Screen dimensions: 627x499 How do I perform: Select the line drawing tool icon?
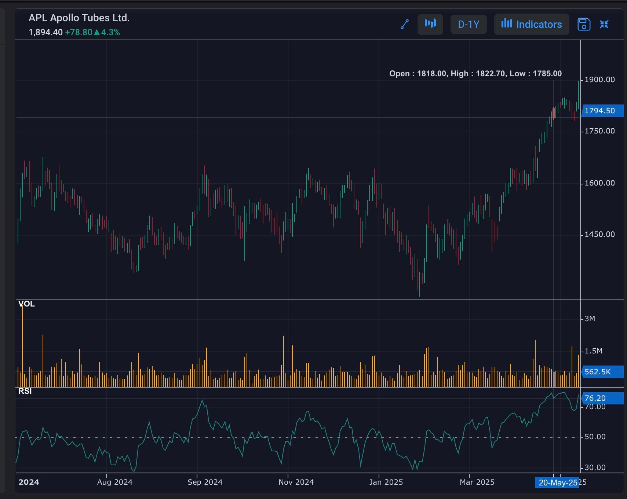pos(405,25)
